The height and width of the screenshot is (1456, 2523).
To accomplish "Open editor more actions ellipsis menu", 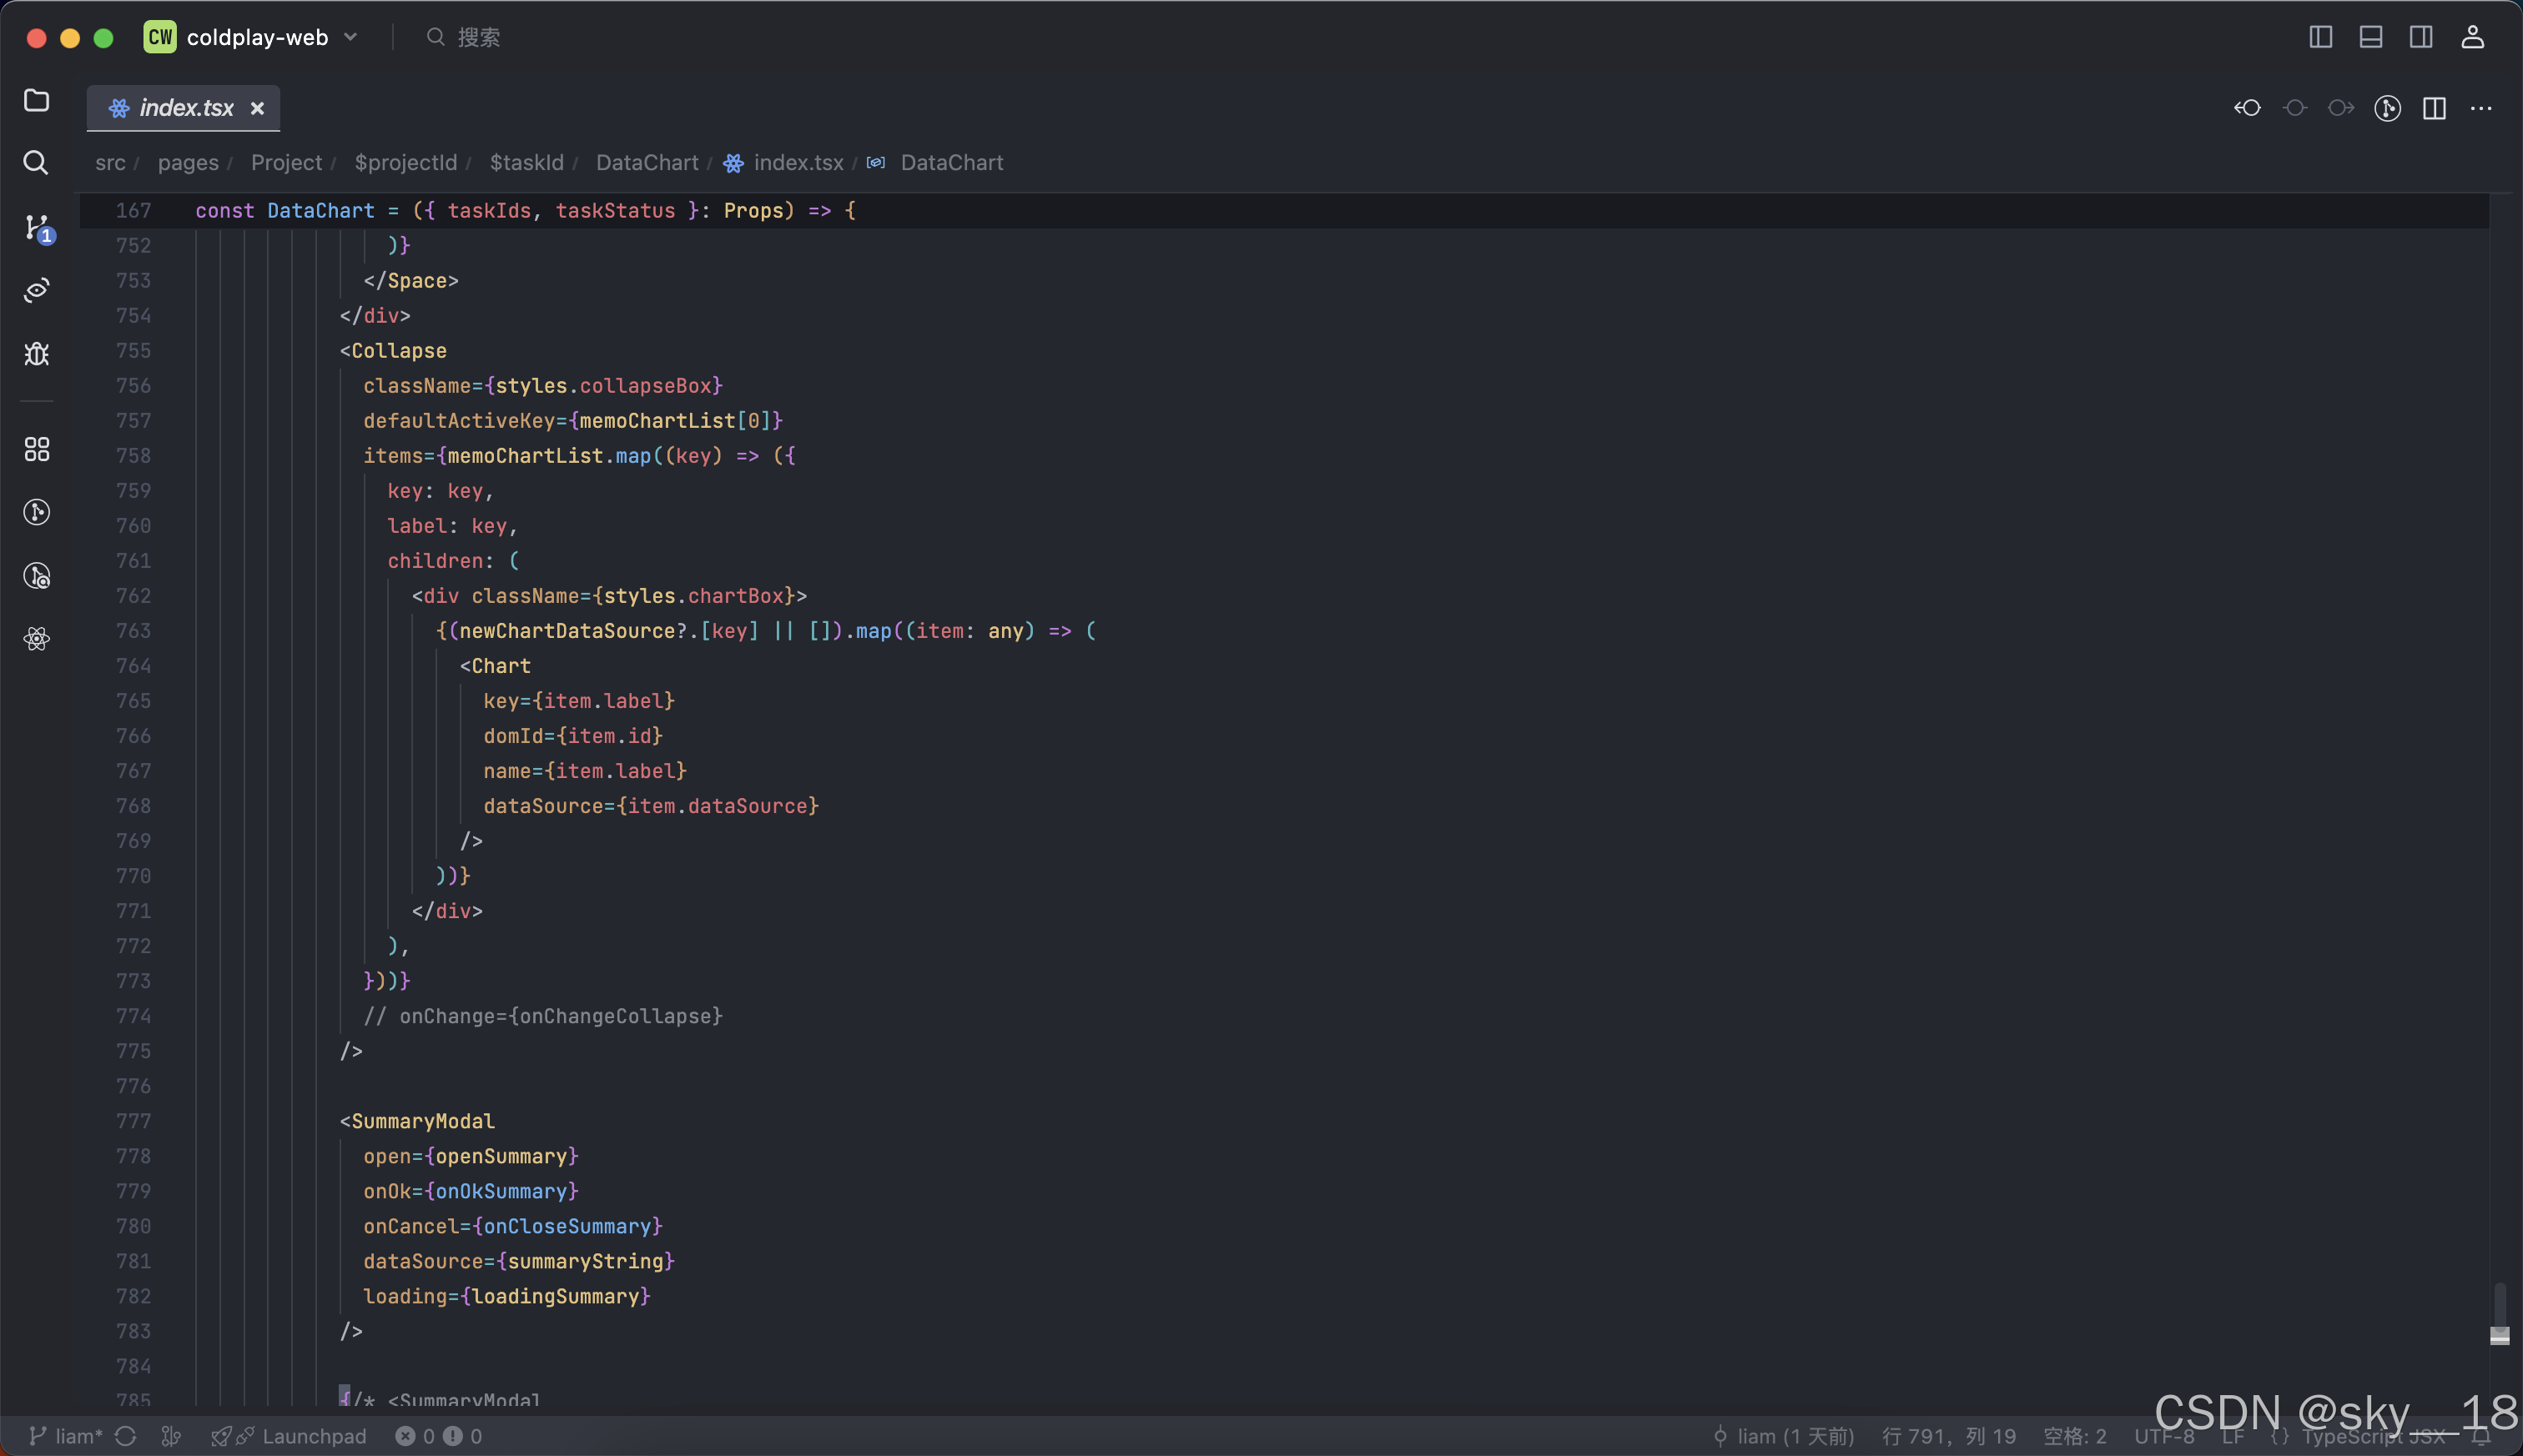I will 2481,108.
